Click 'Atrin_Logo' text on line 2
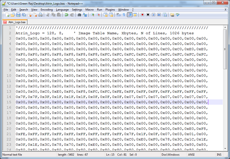This screenshot has width=230, height=159. (x=28, y=33)
